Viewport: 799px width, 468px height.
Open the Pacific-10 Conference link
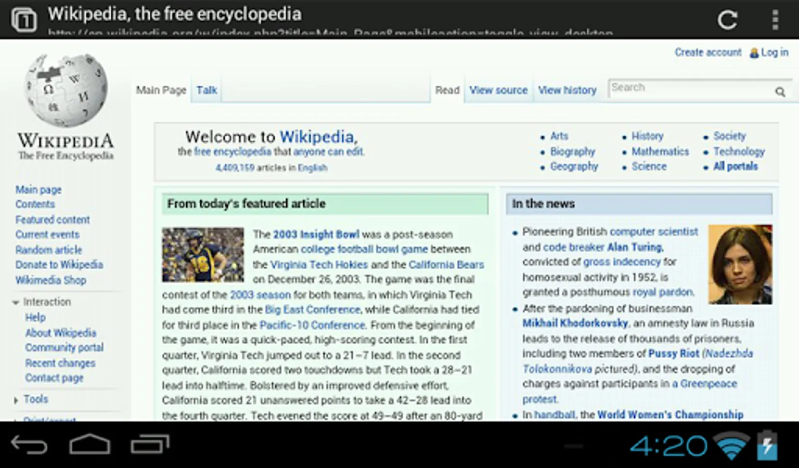[313, 326]
